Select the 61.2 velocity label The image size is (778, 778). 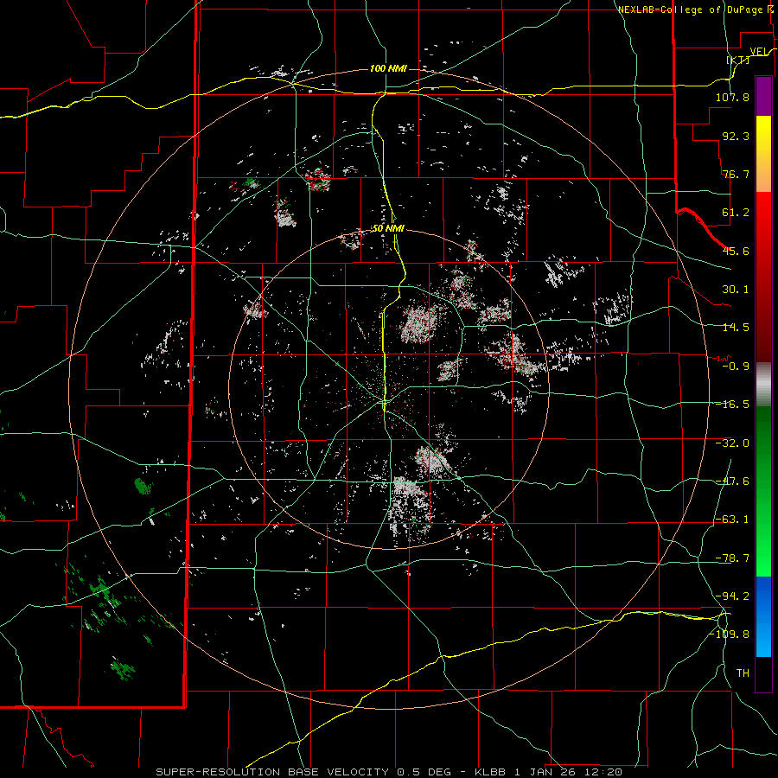tap(736, 213)
